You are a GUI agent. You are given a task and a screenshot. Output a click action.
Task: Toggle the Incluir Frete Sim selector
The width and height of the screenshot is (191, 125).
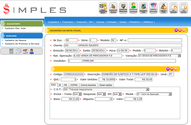[x=77, y=94]
